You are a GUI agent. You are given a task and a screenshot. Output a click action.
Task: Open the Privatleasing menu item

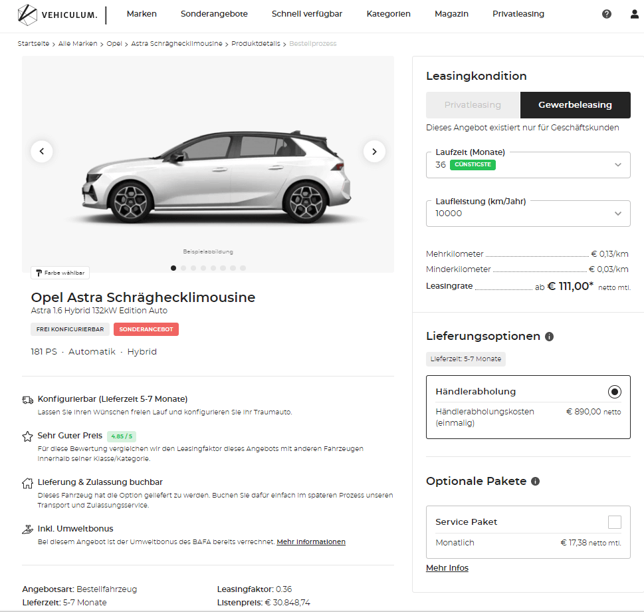(518, 14)
